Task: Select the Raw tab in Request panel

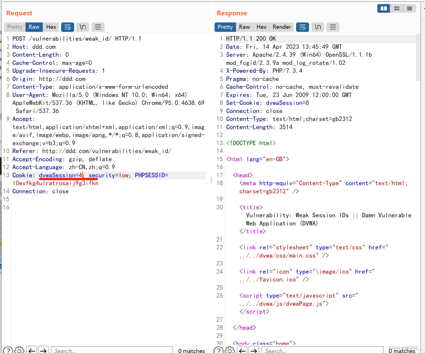Action: 34,27
